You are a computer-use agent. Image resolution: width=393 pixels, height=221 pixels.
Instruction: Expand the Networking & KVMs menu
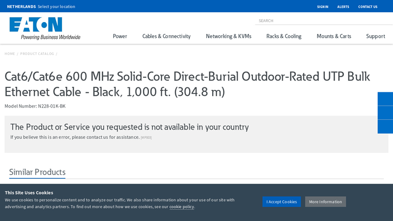(228, 36)
